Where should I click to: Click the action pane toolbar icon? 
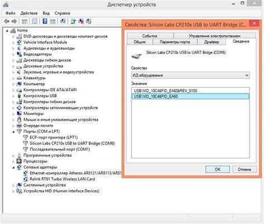pyautogui.click(x=53, y=21)
